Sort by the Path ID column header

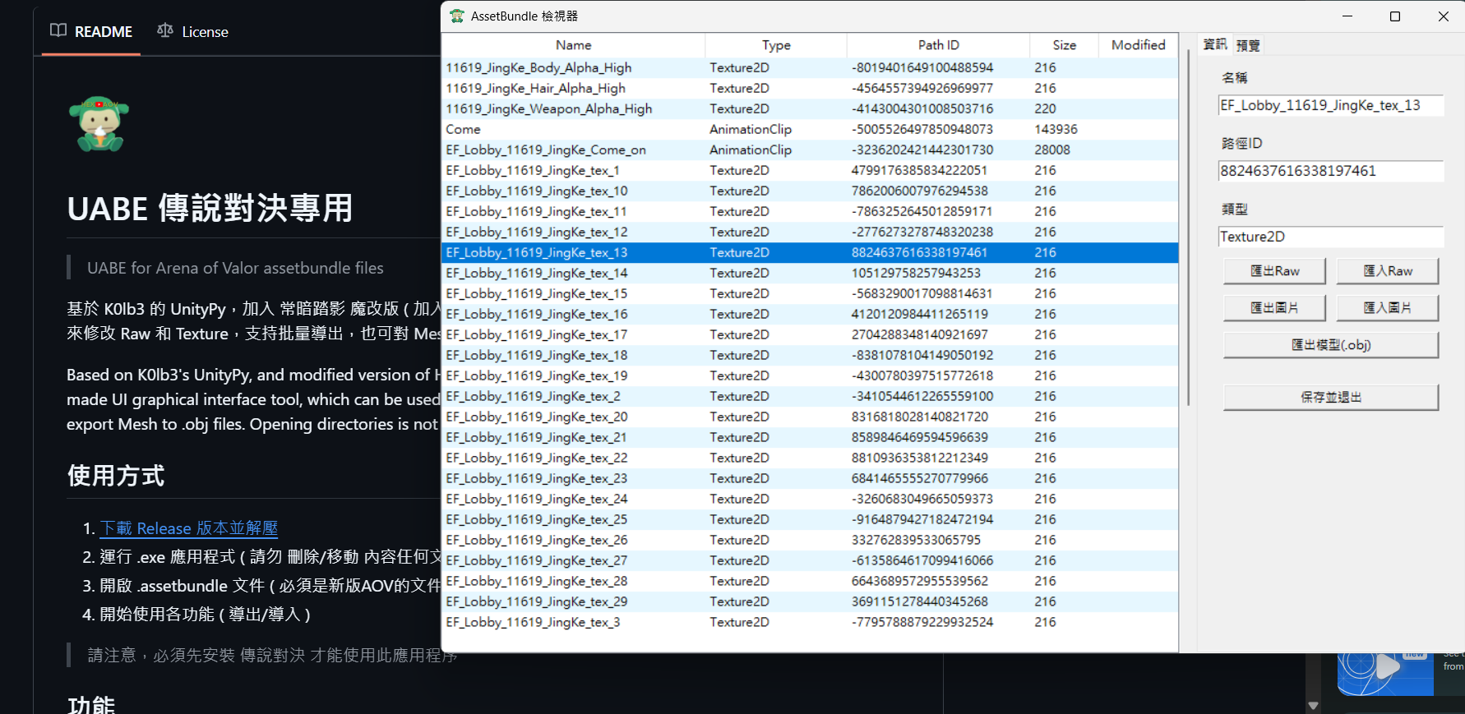pyautogui.click(x=938, y=45)
